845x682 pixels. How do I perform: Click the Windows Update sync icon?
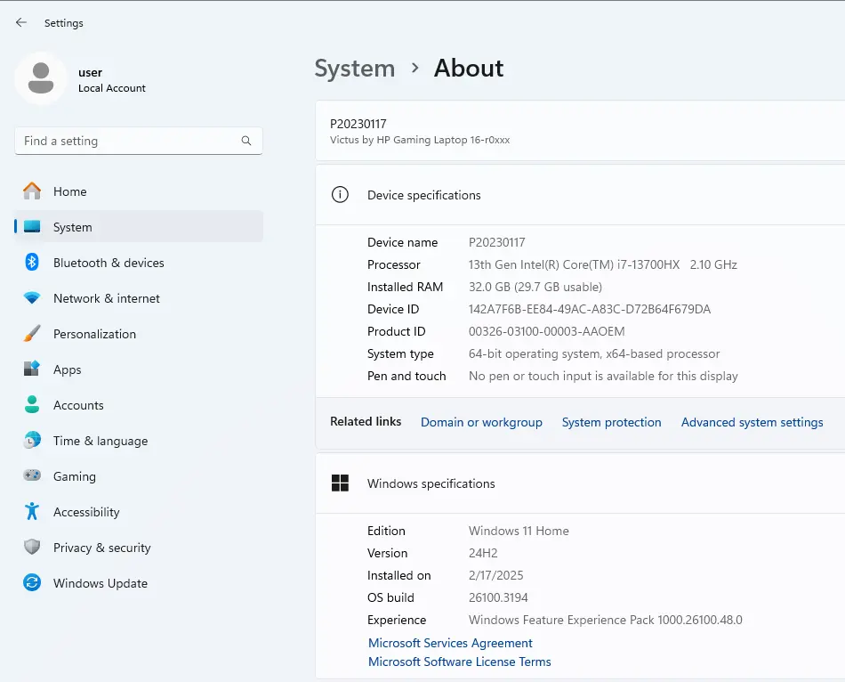pos(32,583)
